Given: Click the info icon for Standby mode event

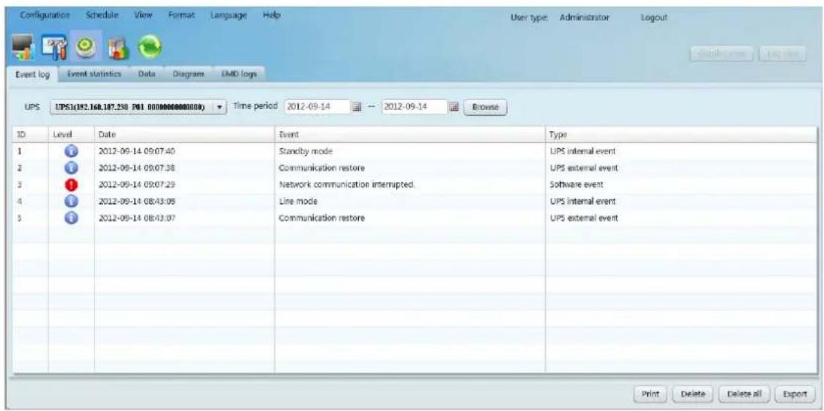Looking at the screenshot, I should (x=71, y=151).
